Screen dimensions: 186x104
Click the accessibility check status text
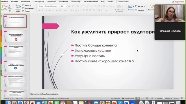pyautogui.click(x=47, y=98)
